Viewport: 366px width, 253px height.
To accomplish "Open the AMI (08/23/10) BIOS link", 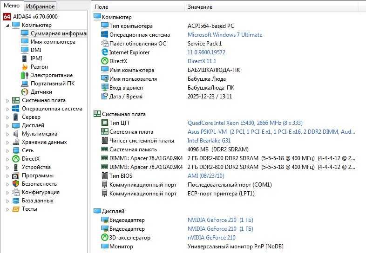I will click(206, 176).
